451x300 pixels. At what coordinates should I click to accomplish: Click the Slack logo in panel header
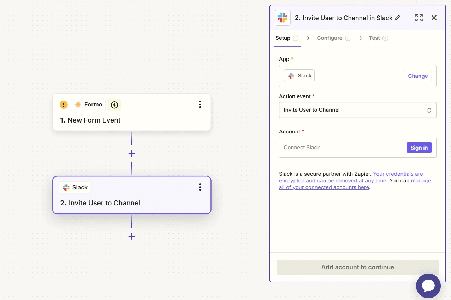pos(283,18)
